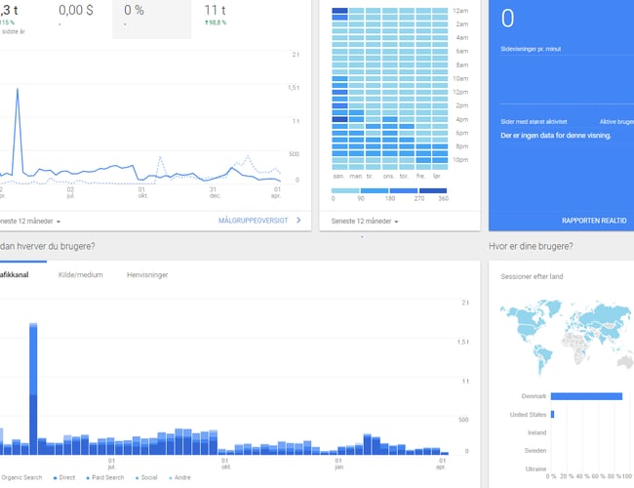Select the 0 % metric card
634x488 pixels.
(145, 15)
